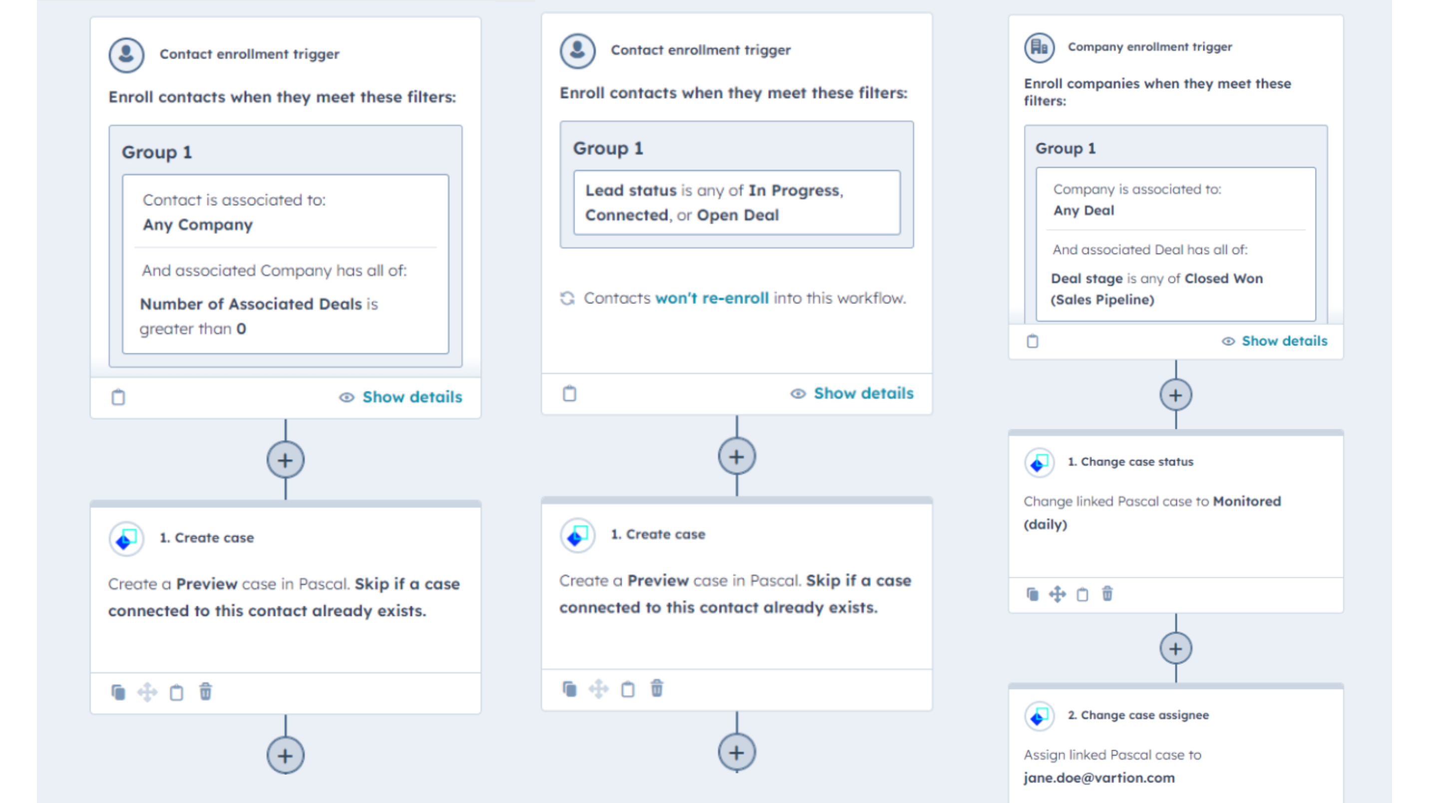Open the Lead status filter condition

(x=736, y=203)
